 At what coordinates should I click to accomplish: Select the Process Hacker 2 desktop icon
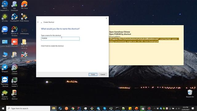[14, 82]
